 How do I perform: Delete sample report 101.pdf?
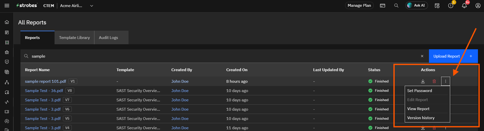434,81
